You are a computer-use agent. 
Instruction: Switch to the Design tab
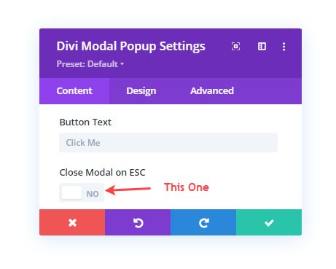141,91
